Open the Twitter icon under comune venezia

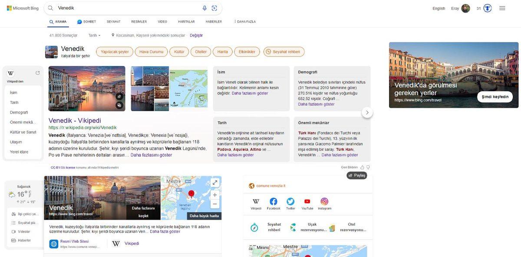(x=290, y=201)
